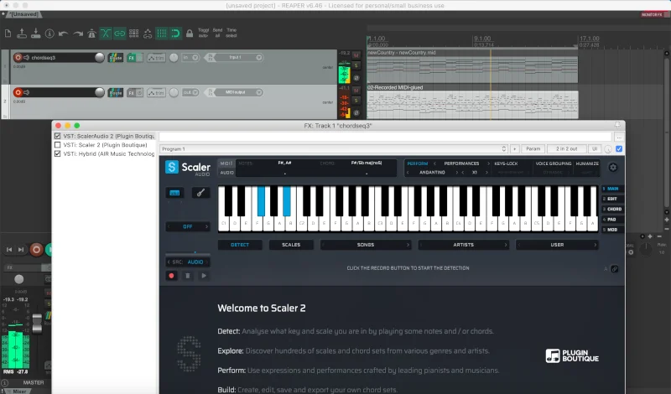Open Scaler settings gear icon

click(x=613, y=168)
